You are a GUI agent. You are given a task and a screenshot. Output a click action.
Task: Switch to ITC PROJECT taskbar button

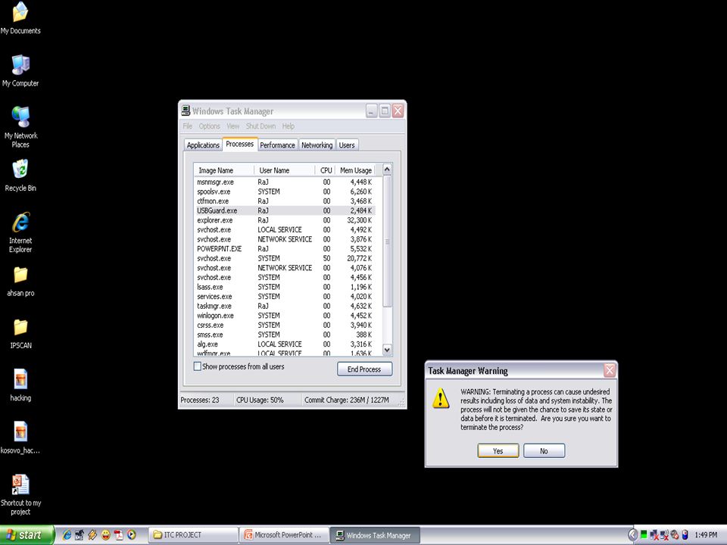coord(193,535)
